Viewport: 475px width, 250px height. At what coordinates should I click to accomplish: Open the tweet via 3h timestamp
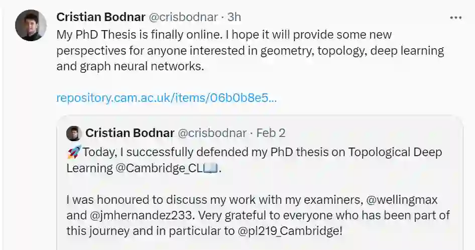click(234, 17)
